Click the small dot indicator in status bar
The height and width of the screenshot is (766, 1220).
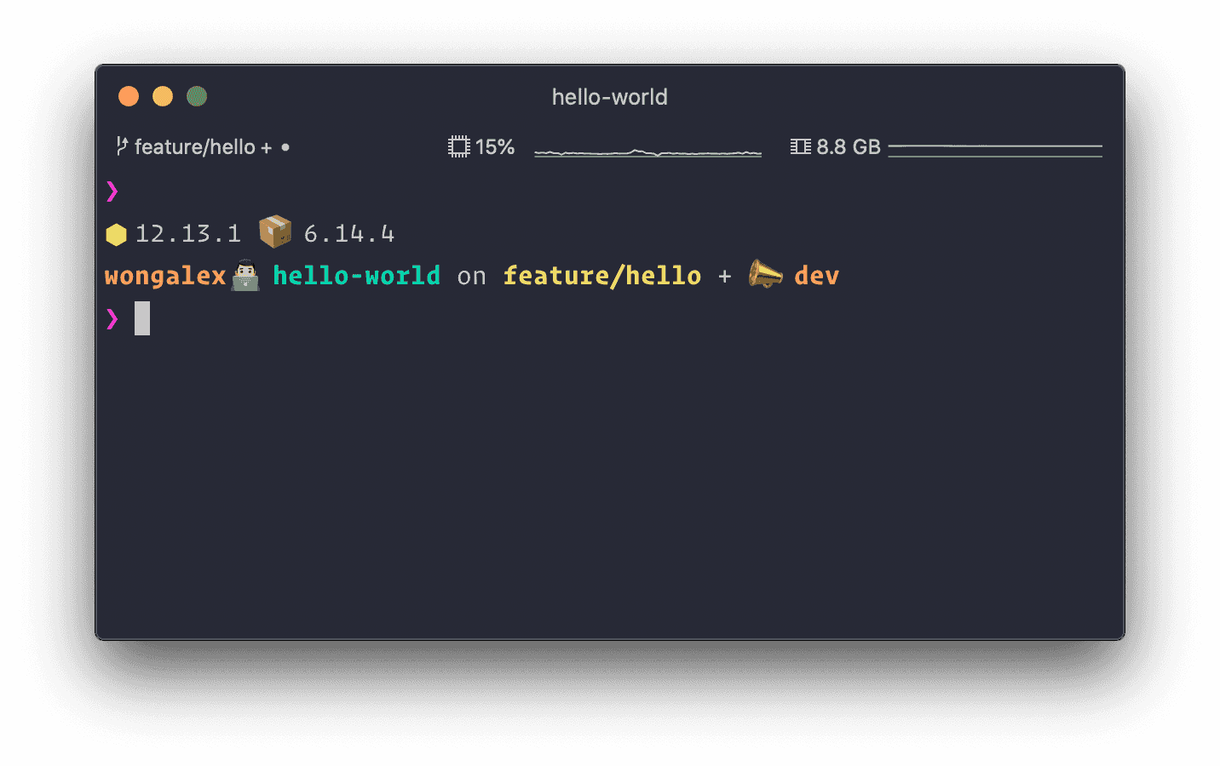285,147
